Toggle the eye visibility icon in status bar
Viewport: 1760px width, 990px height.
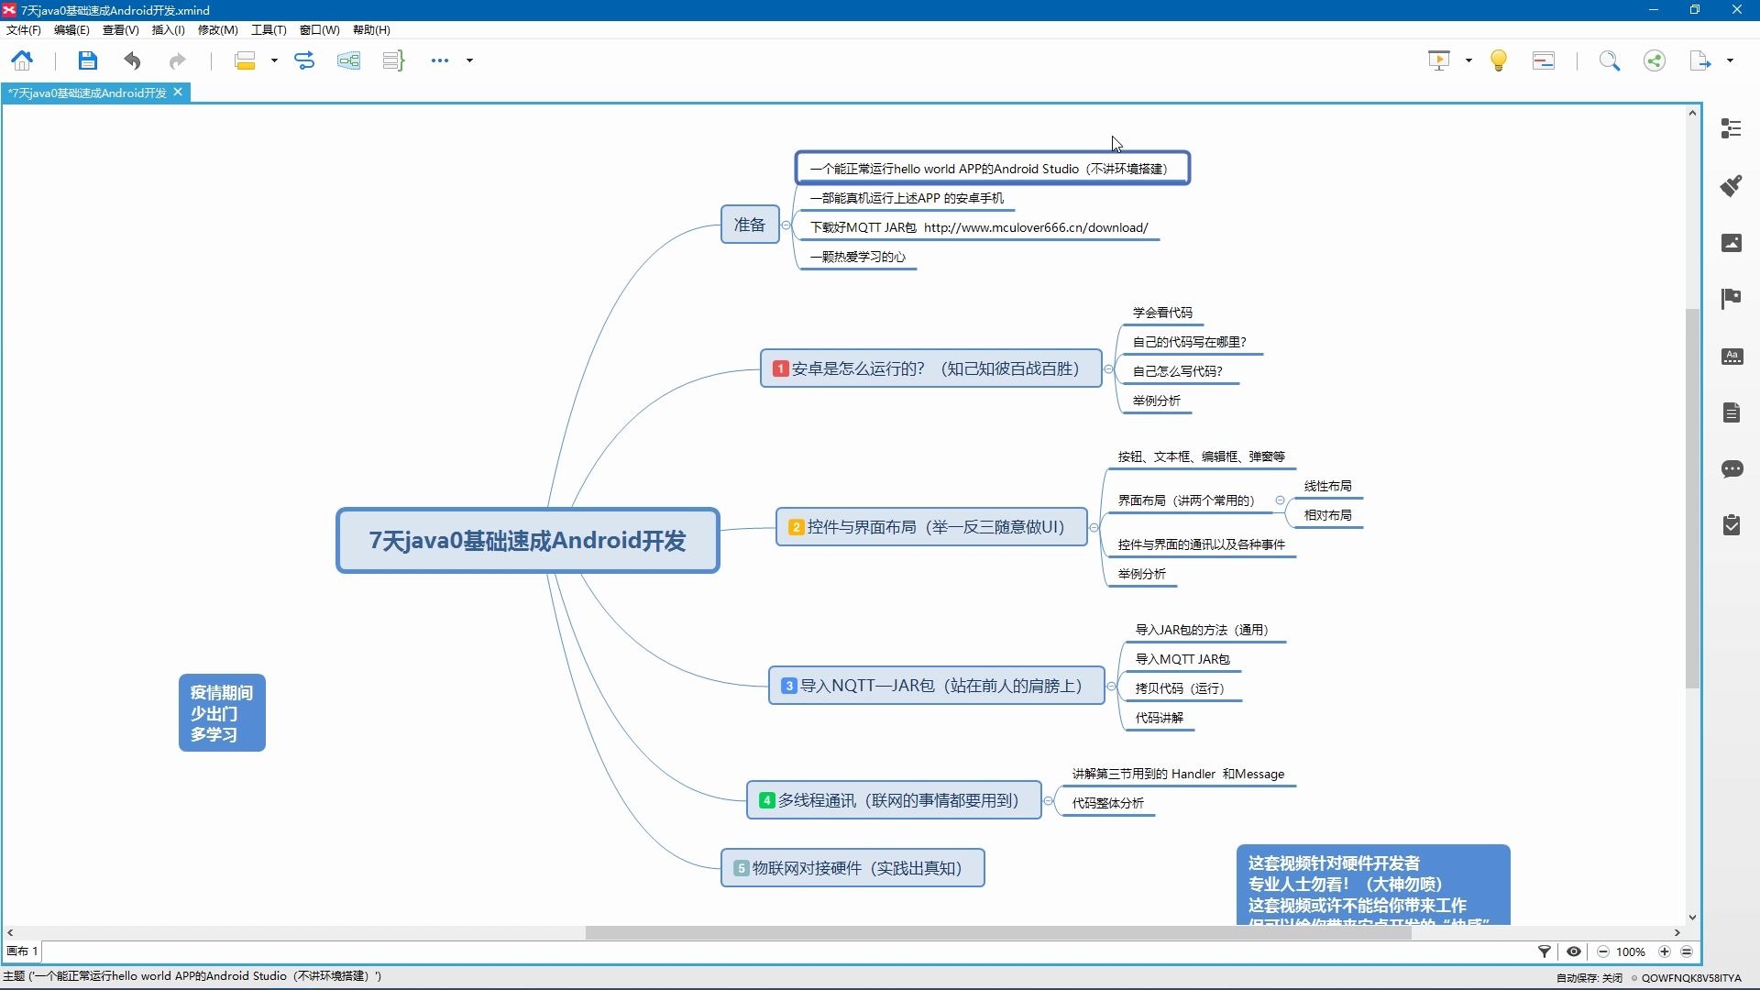pyautogui.click(x=1574, y=951)
